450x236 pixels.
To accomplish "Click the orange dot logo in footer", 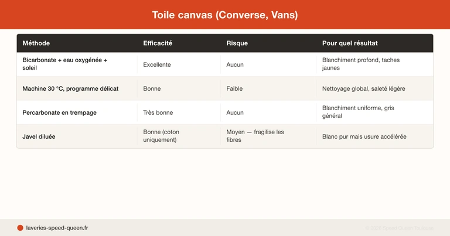I will pyautogui.click(x=20, y=228).
